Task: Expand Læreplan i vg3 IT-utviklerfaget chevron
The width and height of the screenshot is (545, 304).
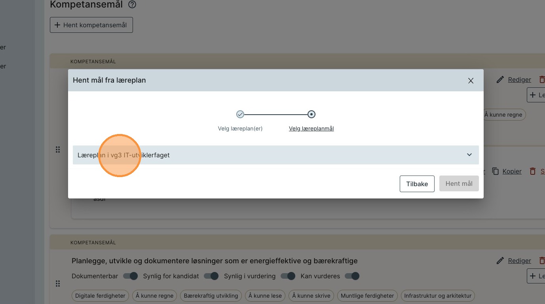Action: click(469, 155)
